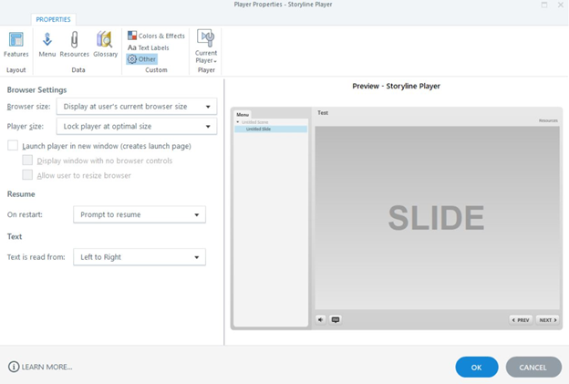Maximize the Player Properties window
Screen dimensions: 569x384
click(544, 5)
